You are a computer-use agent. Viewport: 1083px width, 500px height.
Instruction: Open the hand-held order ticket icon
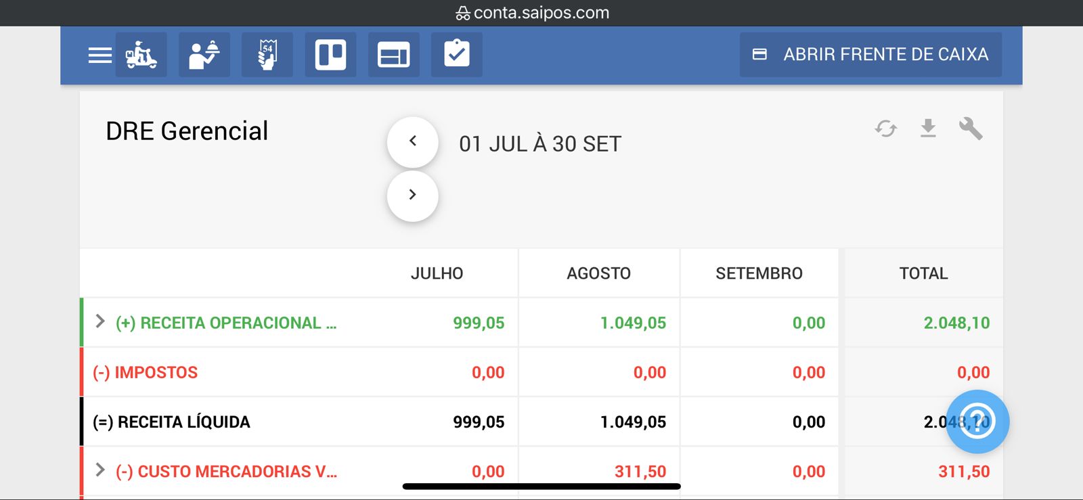coord(267,55)
